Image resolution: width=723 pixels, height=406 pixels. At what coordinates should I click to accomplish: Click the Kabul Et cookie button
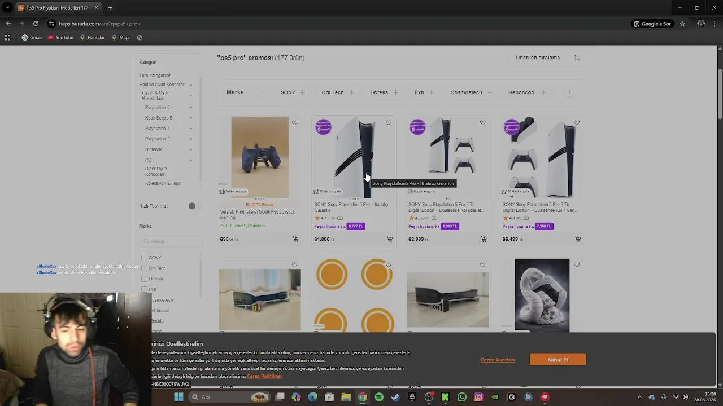click(x=558, y=360)
